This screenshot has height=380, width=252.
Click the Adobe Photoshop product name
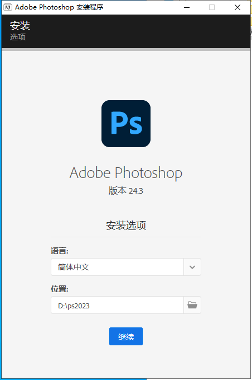[126, 173]
